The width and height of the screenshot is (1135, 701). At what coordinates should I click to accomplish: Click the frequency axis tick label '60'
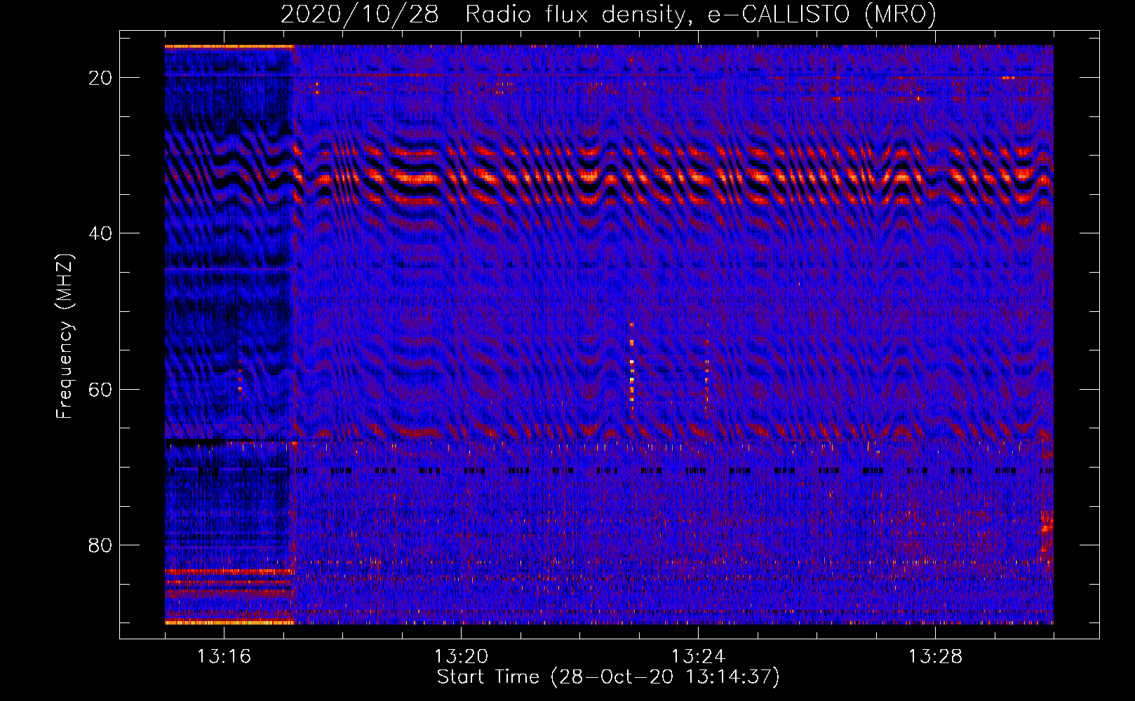(100, 389)
